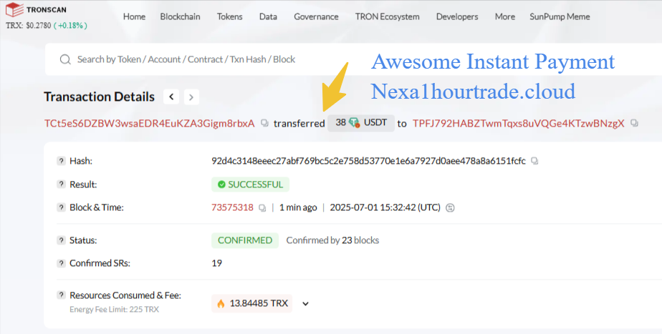Click the CONFIRMED status badge

point(245,240)
